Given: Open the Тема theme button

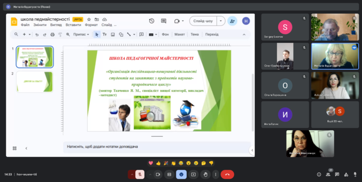Looking at the screenshot, I should (x=195, y=34).
